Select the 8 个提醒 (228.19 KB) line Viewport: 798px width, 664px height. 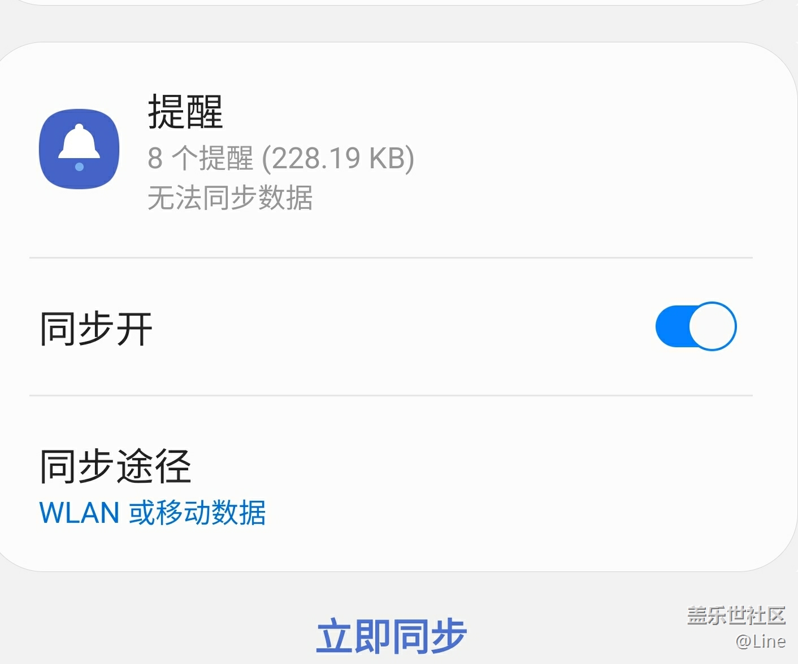pos(281,158)
